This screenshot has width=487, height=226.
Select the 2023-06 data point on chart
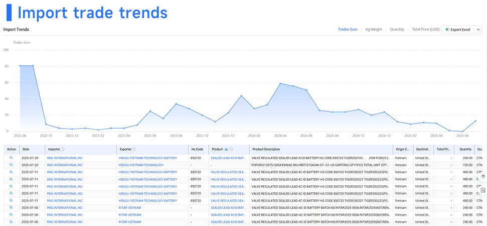click(150, 111)
